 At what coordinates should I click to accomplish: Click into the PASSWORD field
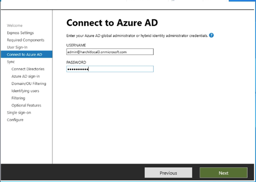(x=110, y=69)
